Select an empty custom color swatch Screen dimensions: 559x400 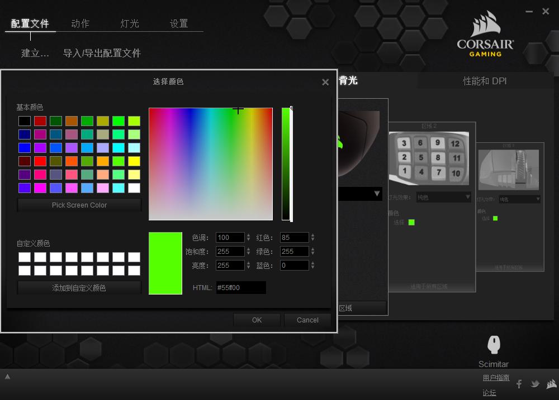point(25,258)
